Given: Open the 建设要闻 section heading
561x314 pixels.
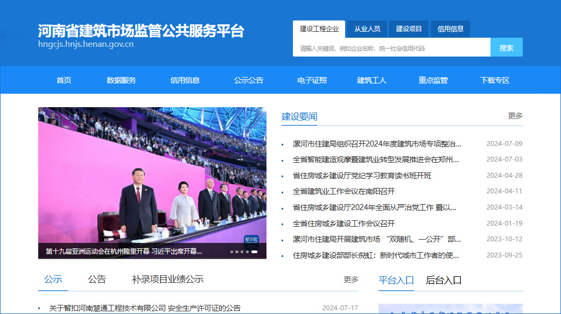Looking at the screenshot, I should click(x=299, y=116).
